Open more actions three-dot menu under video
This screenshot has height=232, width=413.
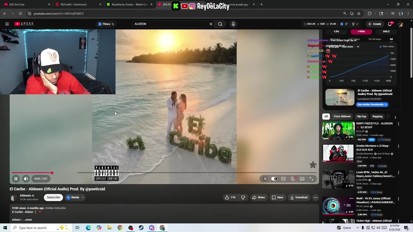point(316,197)
